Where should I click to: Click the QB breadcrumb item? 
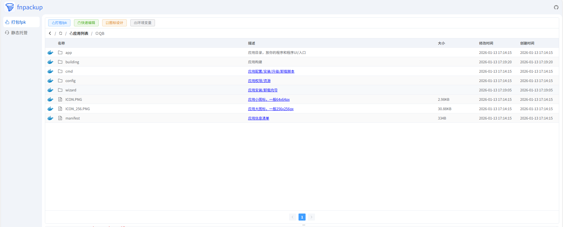tap(100, 33)
